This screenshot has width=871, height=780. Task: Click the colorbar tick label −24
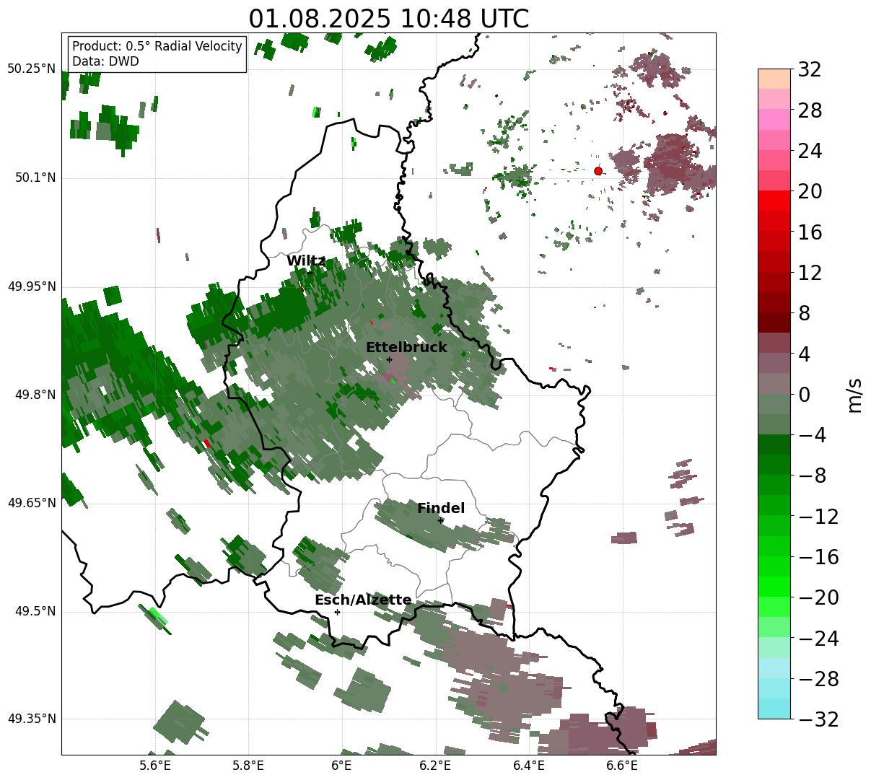click(818, 639)
